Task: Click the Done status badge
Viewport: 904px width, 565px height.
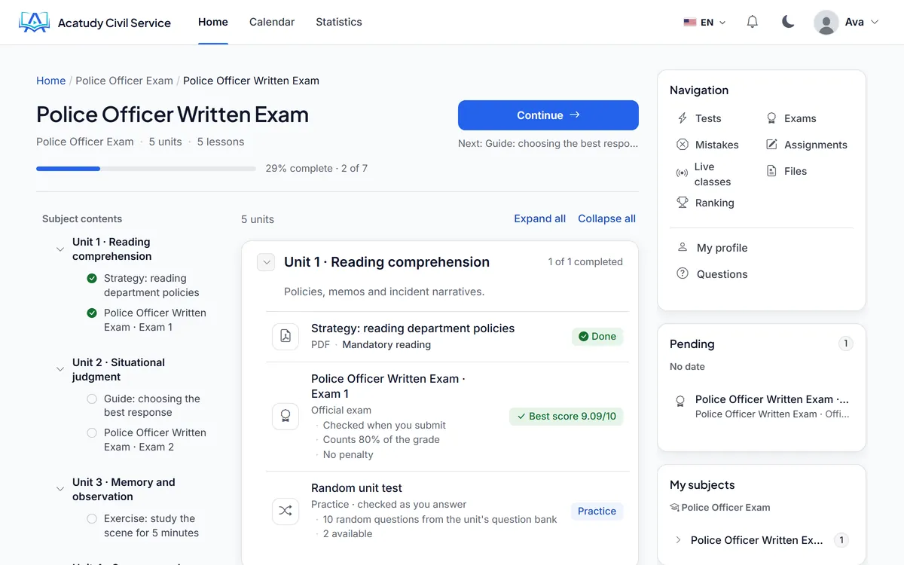Action: coord(597,337)
